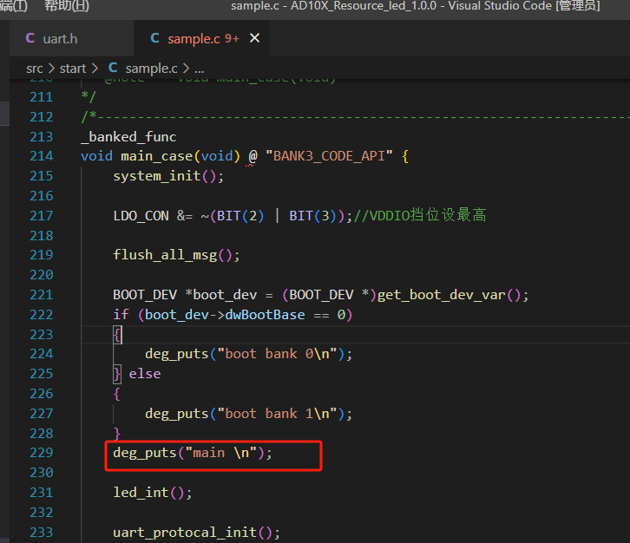
Task: Close the sample.c tab
Action: point(255,38)
